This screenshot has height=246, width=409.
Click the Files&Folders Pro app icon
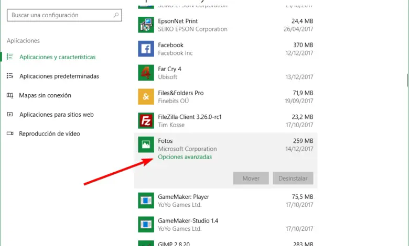146,97
